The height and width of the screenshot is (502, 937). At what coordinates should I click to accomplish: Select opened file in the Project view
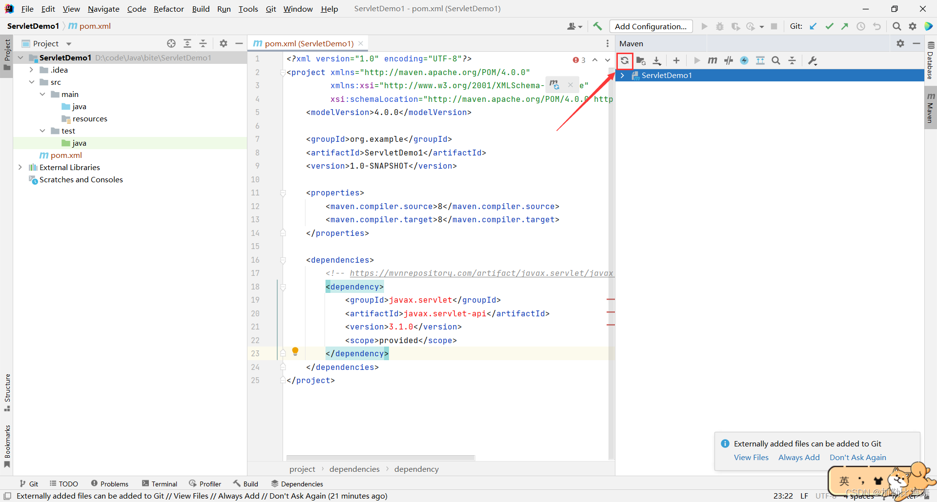point(171,43)
